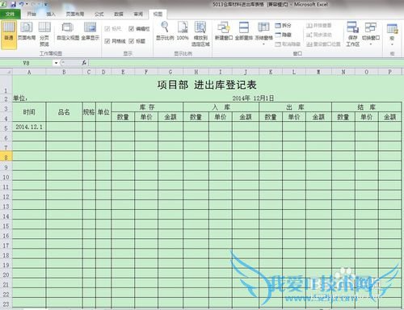Click the 数量 cell under 入库

[196, 117]
